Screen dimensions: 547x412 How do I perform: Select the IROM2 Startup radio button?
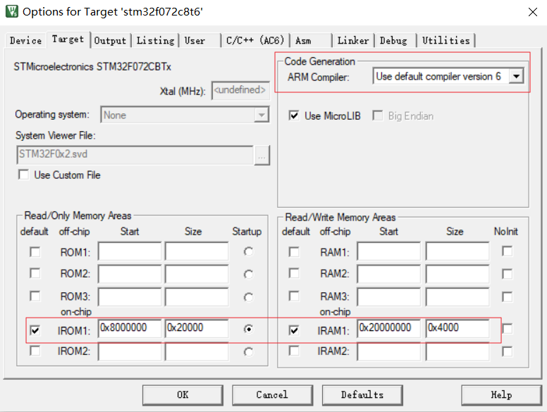[x=248, y=352]
